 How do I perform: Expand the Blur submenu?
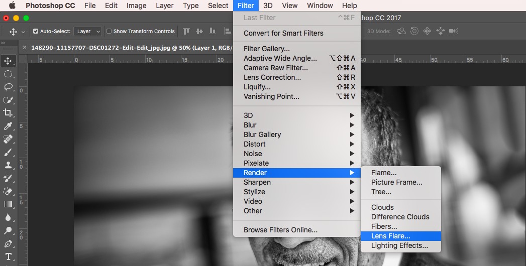point(297,125)
